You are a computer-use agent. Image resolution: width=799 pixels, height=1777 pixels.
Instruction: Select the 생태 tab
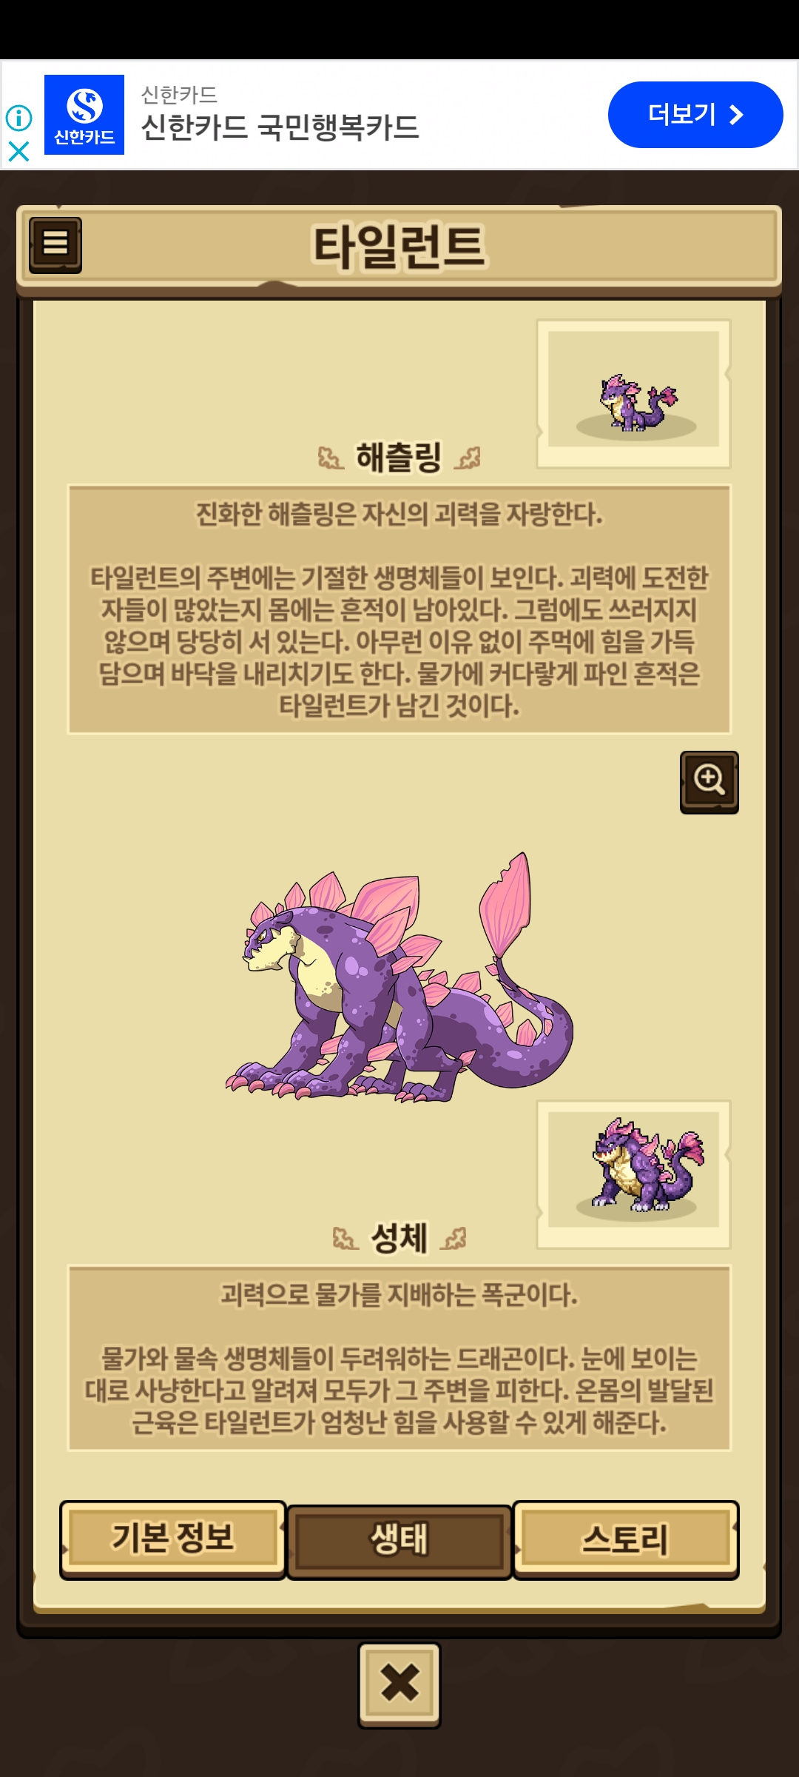tap(399, 1541)
